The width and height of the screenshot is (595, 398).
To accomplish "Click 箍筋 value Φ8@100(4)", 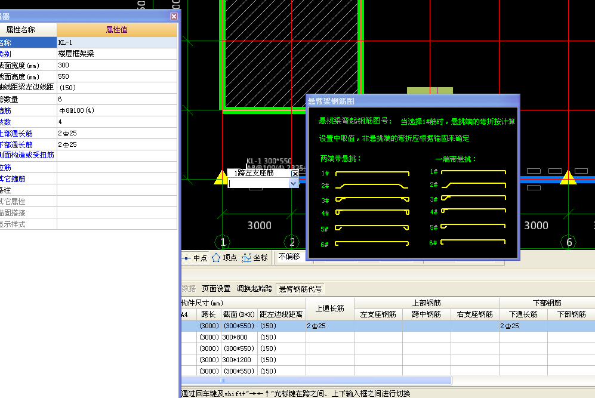I will coord(117,111).
